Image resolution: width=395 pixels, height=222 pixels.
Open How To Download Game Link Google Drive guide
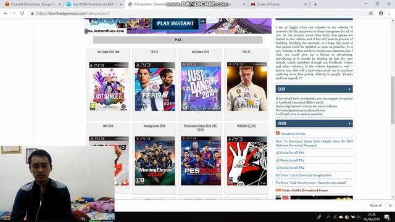coord(314,143)
